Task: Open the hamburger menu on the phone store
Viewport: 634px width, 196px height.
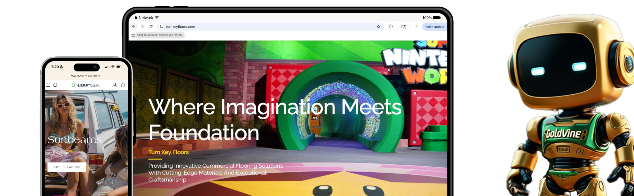Action: click(48, 85)
